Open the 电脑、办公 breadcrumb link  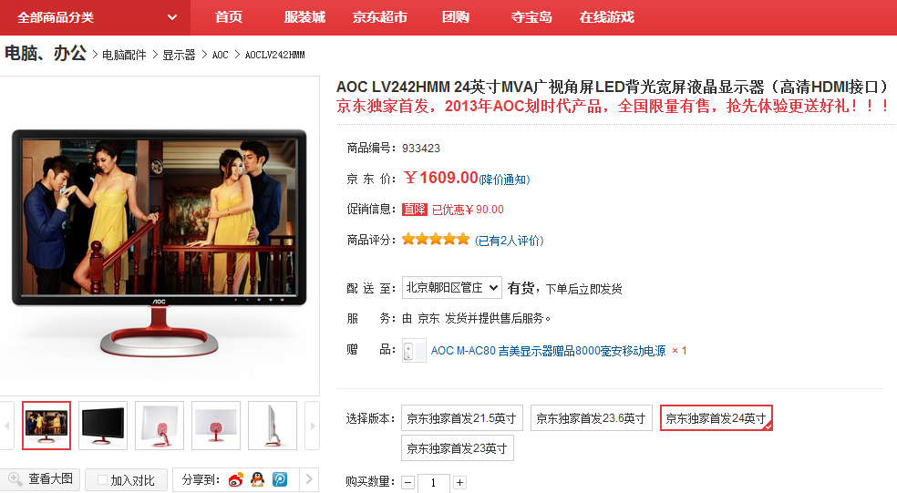pos(46,53)
